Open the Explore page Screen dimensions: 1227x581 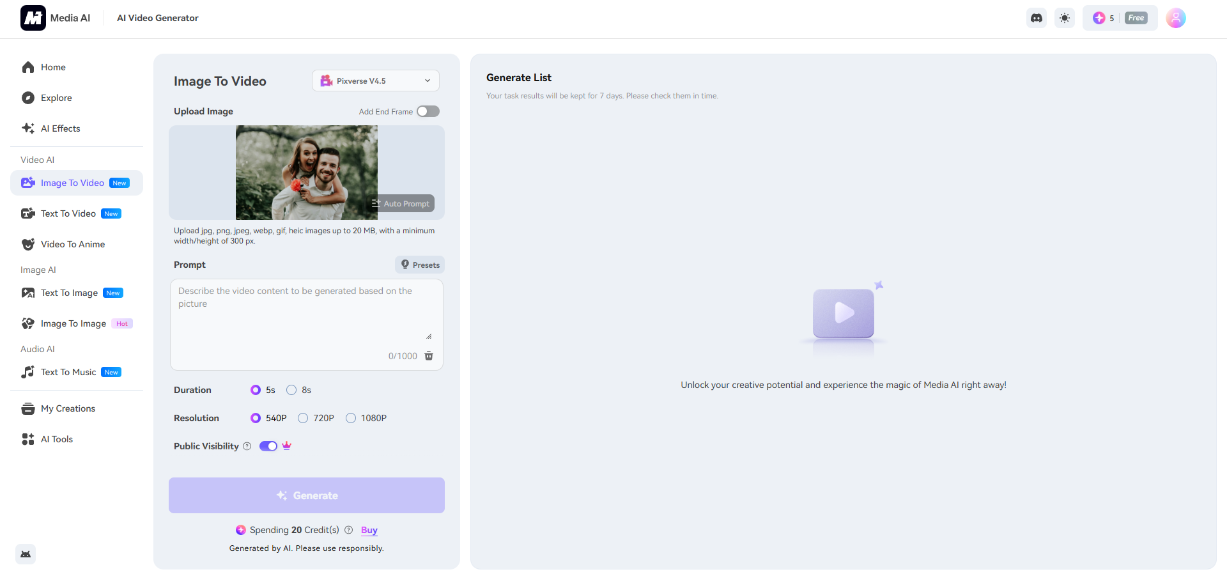[x=77, y=98]
